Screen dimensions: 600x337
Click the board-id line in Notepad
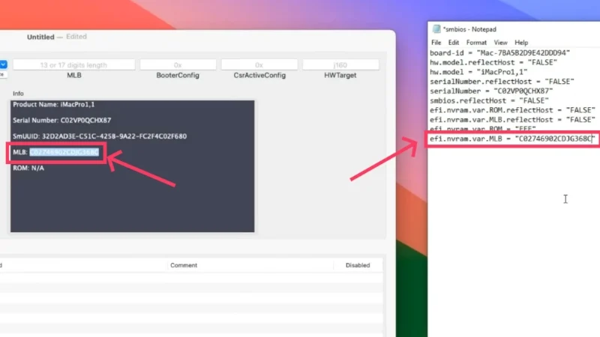[499, 52]
